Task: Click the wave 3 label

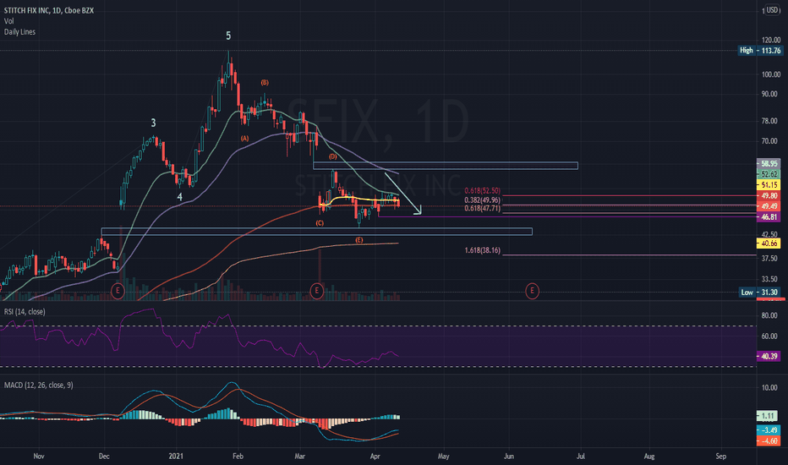Action: pyautogui.click(x=153, y=123)
